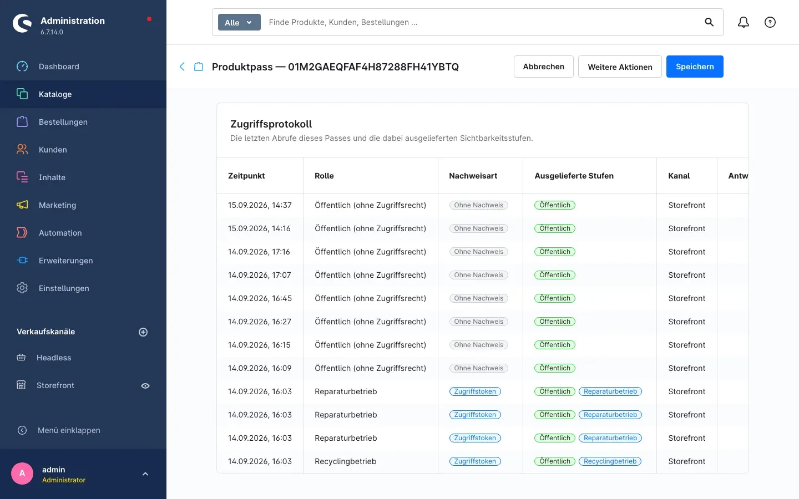This screenshot has height=499, width=799.
Task: Click the Einstellungen gear icon
Action: tap(22, 288)
